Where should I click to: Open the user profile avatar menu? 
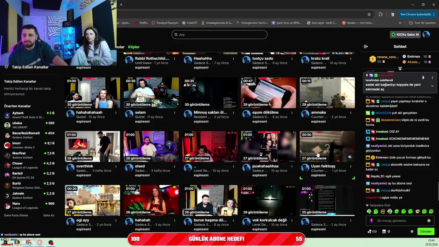pyautogui.click(x=426, y=35)
